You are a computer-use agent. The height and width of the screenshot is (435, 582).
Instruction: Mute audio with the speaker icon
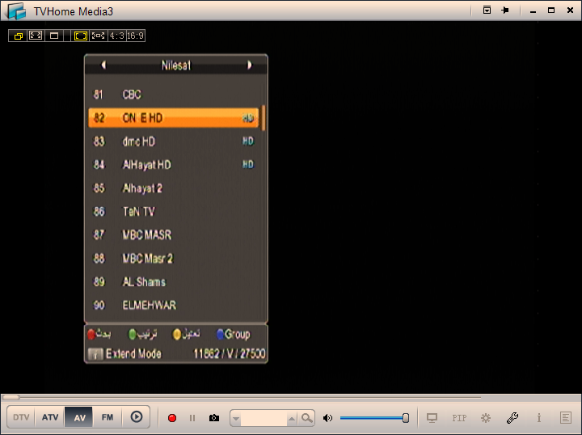(x=327, y=418)
